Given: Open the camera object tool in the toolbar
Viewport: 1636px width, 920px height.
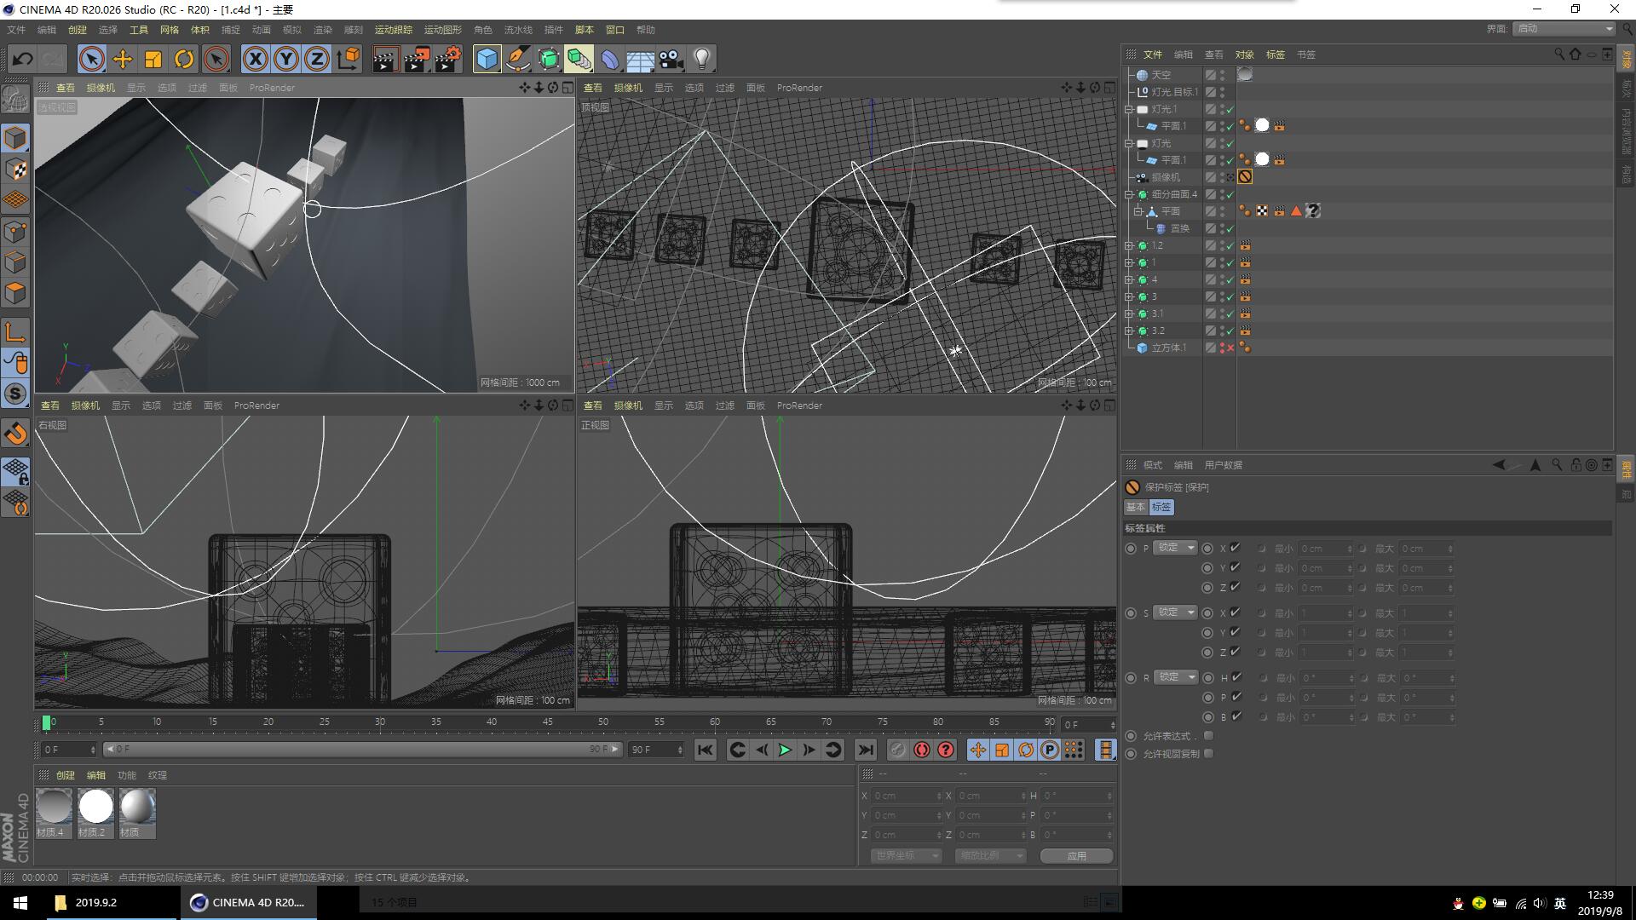Looking at the screenshot, I should pyautogui.click(x=671, y=59).
